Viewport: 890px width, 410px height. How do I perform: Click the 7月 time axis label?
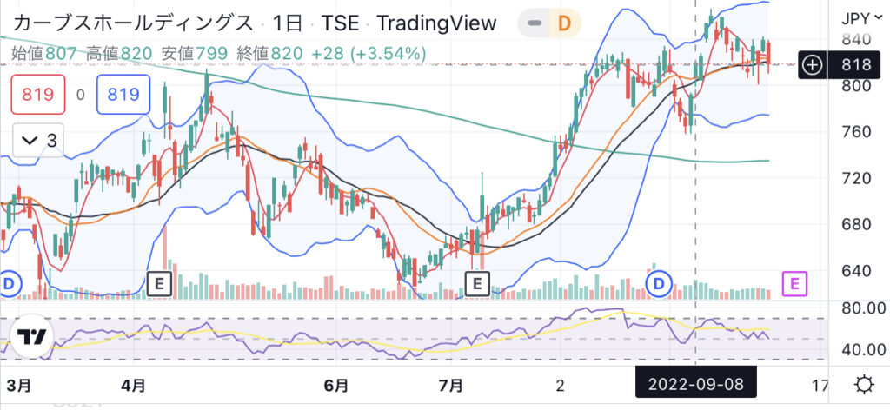[x=451, y=386]
